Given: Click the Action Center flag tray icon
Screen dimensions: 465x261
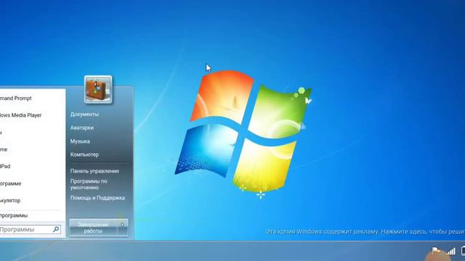Looking at the screenshot, I should pyautogui.click(x=436, y=252).
